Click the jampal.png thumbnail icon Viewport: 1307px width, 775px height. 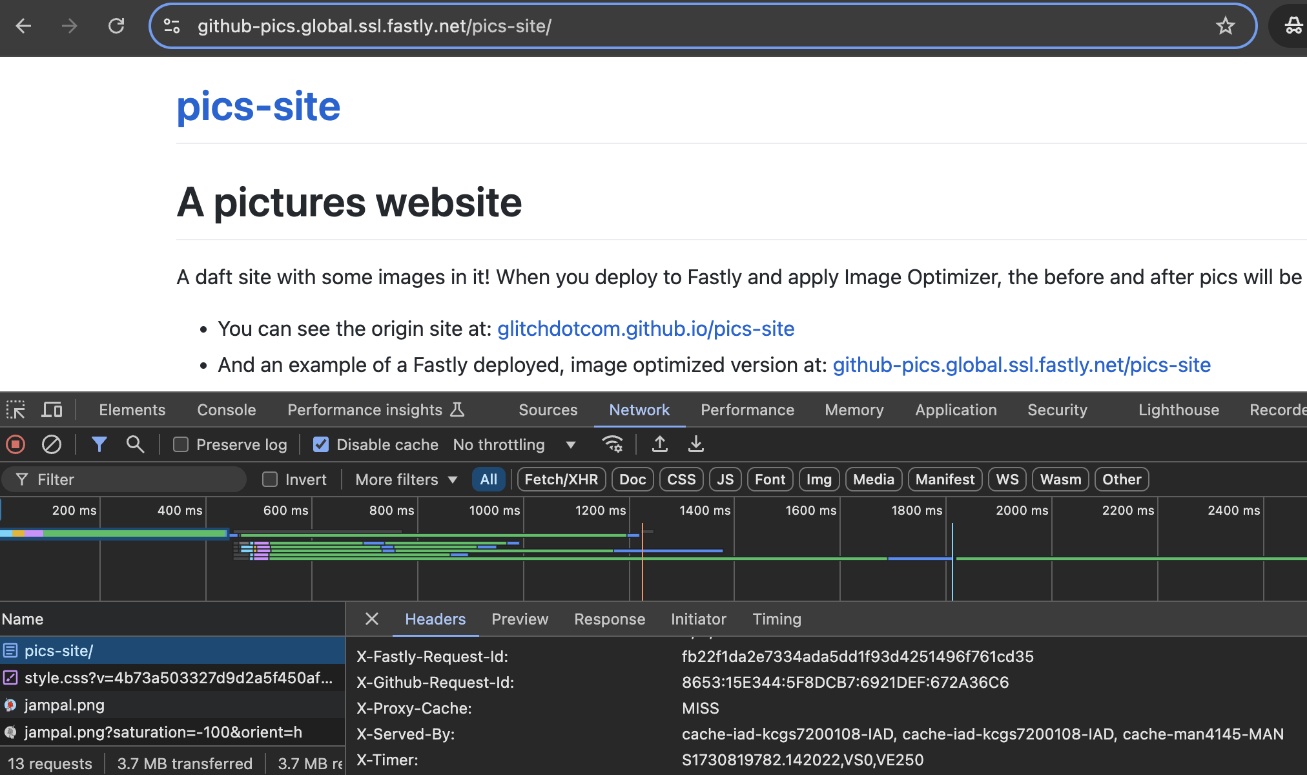pyautogui.click(x=10, y=705)
